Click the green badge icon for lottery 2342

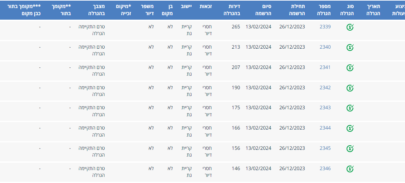point(350,88)
